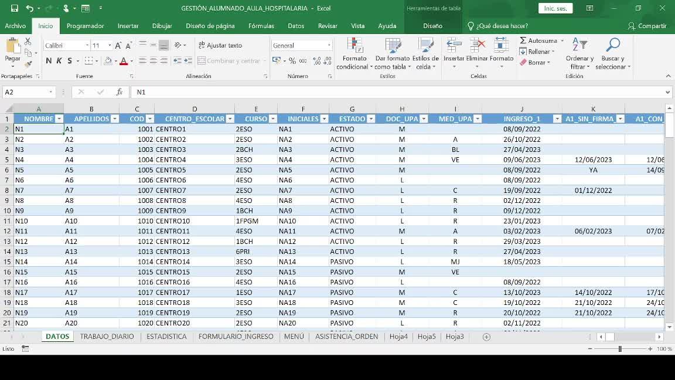
Task: Toggle Cursiva italic formatting
Action: pos(59,61)
